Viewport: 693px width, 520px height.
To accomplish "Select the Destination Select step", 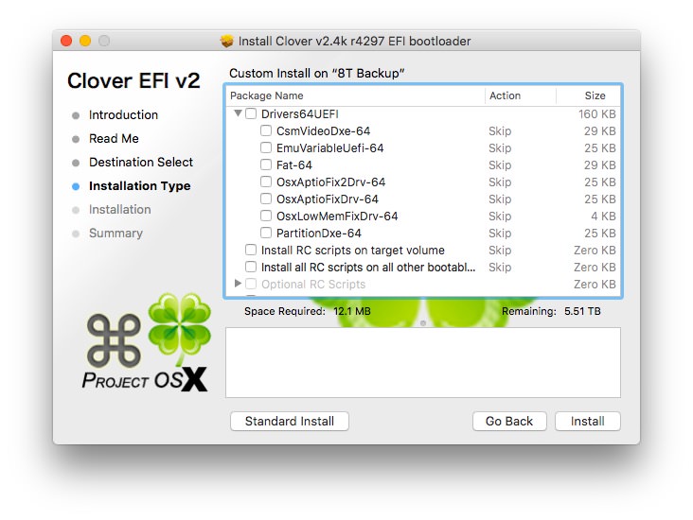I will point(141,163).
